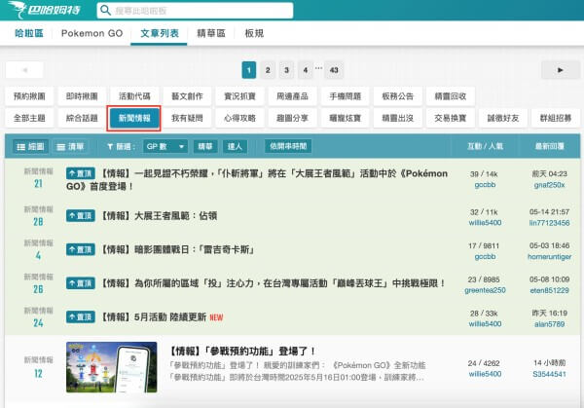
Task: Toggle the 達人 filter
Action: point(235,146)
